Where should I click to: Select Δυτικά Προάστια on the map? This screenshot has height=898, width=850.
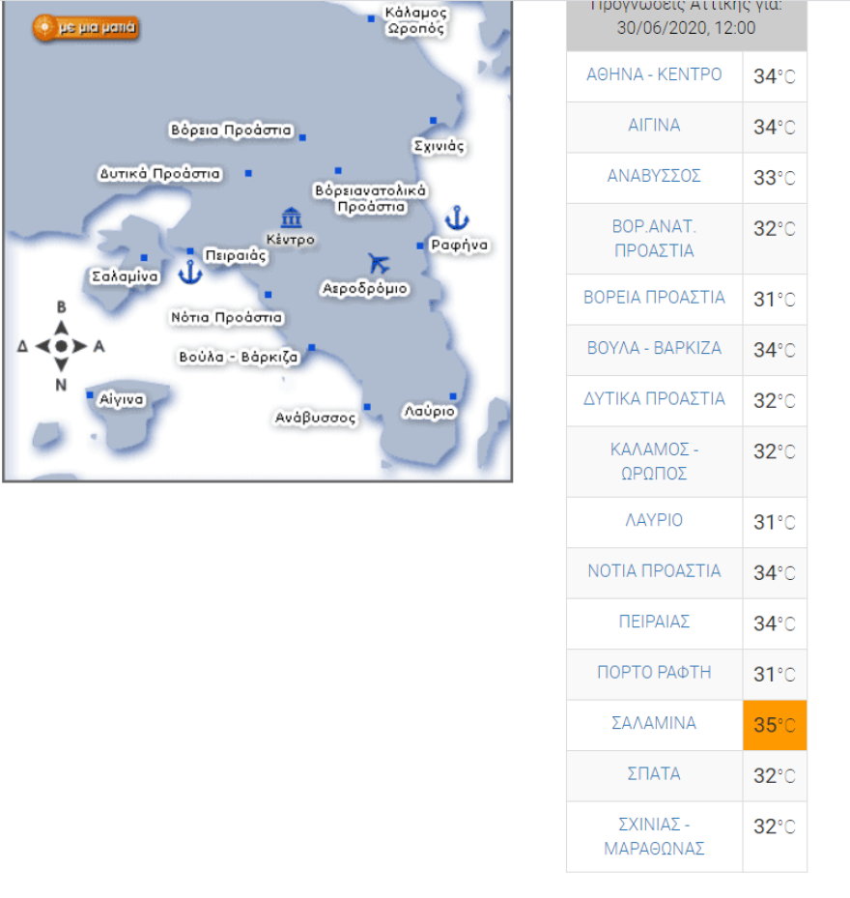(160, 174)
